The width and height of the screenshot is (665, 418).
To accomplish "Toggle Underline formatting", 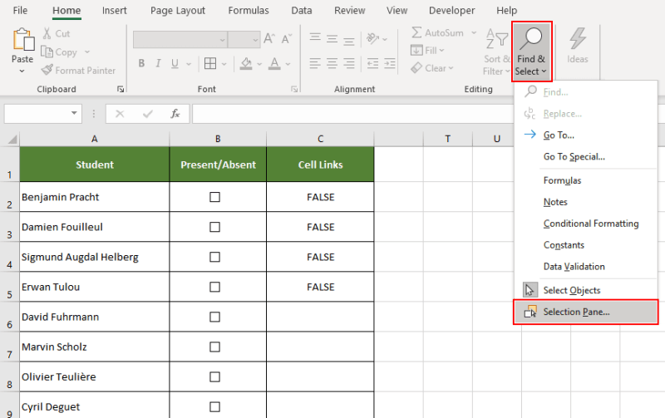I will [175, 64].
